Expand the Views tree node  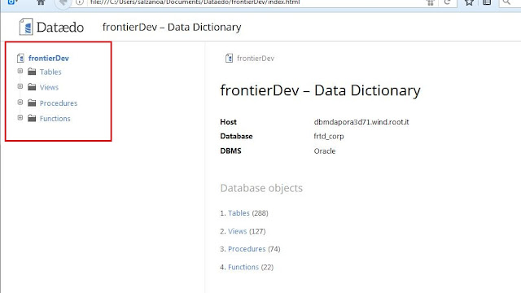(20, 86)
